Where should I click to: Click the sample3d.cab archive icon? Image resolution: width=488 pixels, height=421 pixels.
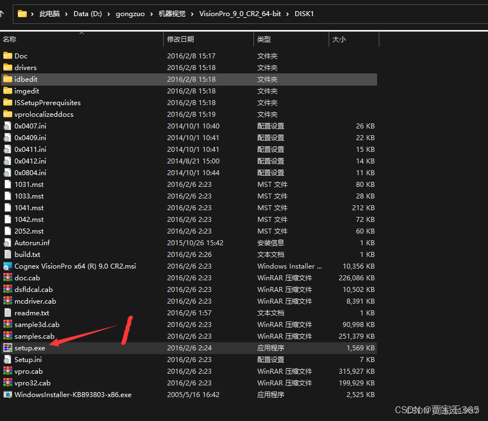[7, 324]
